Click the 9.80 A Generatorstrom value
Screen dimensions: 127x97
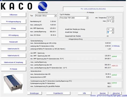109,77
